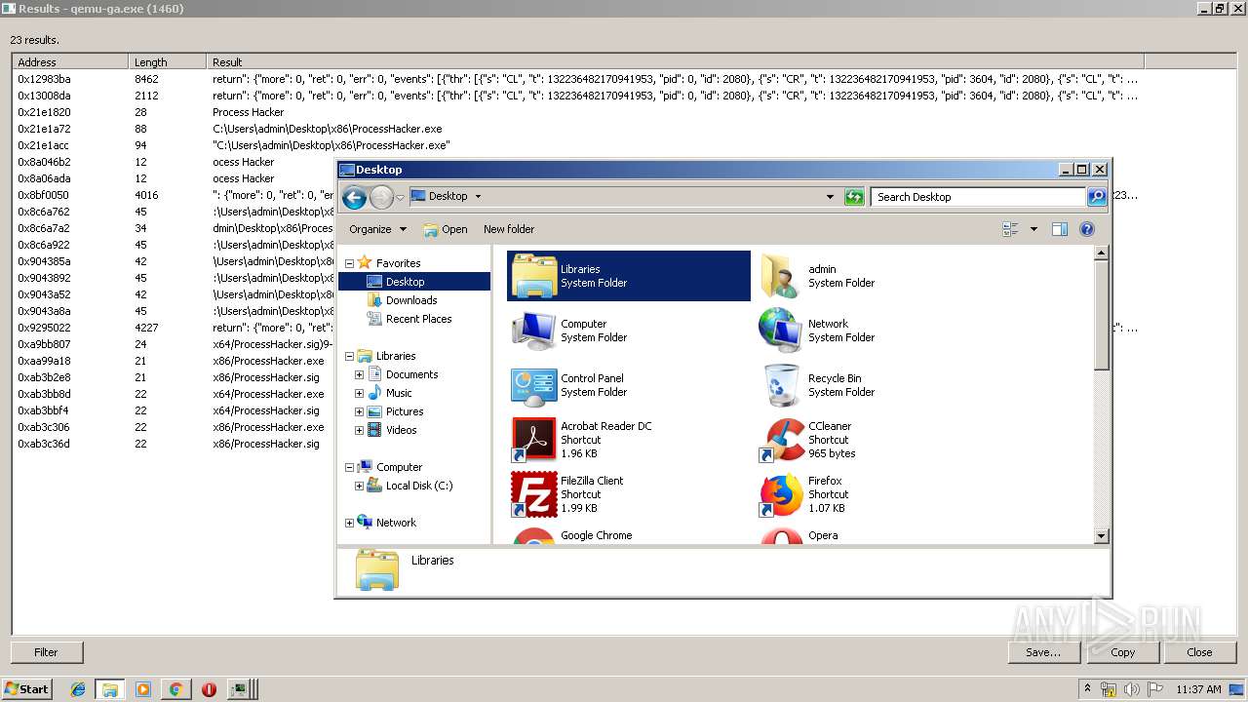Open the Organize menu
Screen dimensions: 1248x702
click(x=377, y=229)
